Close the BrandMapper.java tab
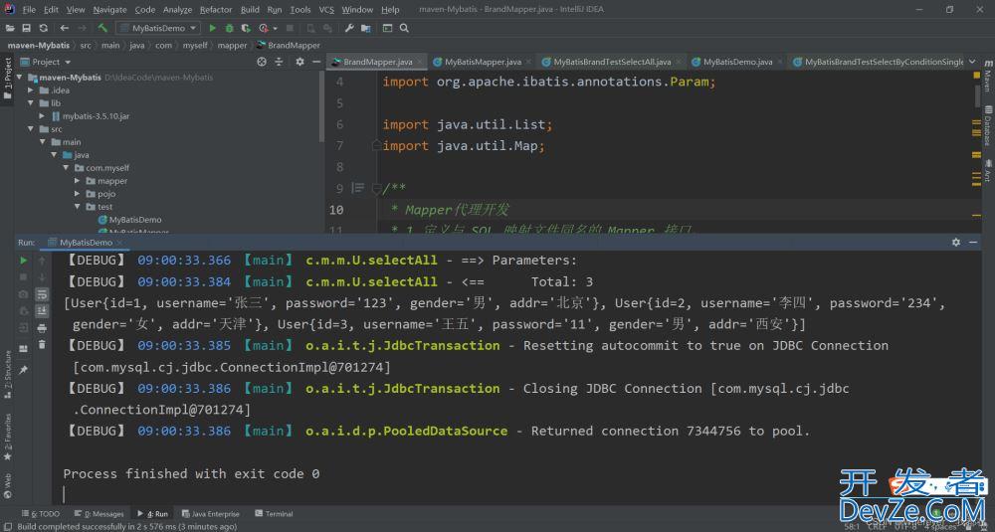This screenshot has height=532, width=995. point(420,62)
